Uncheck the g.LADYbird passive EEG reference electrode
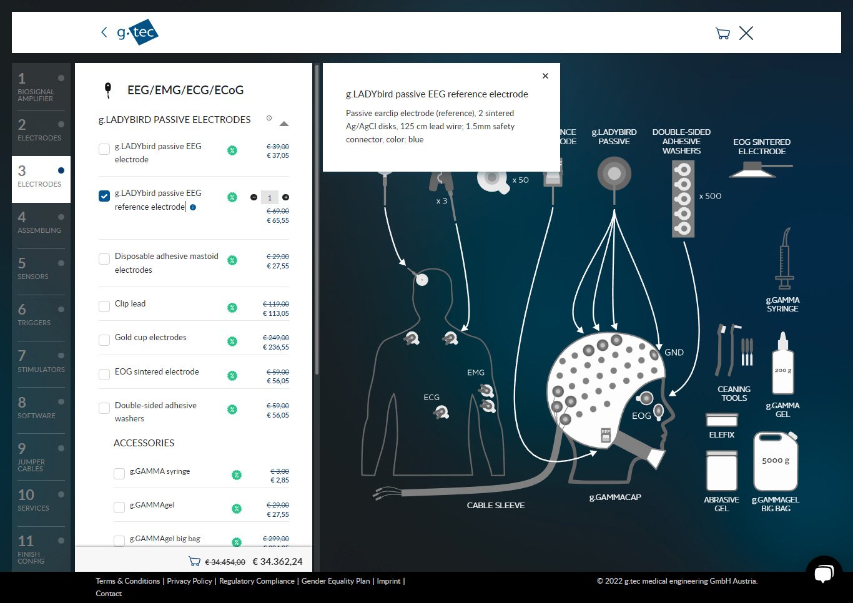The height and width of the screenshot is (603, 853). point(104,196)
